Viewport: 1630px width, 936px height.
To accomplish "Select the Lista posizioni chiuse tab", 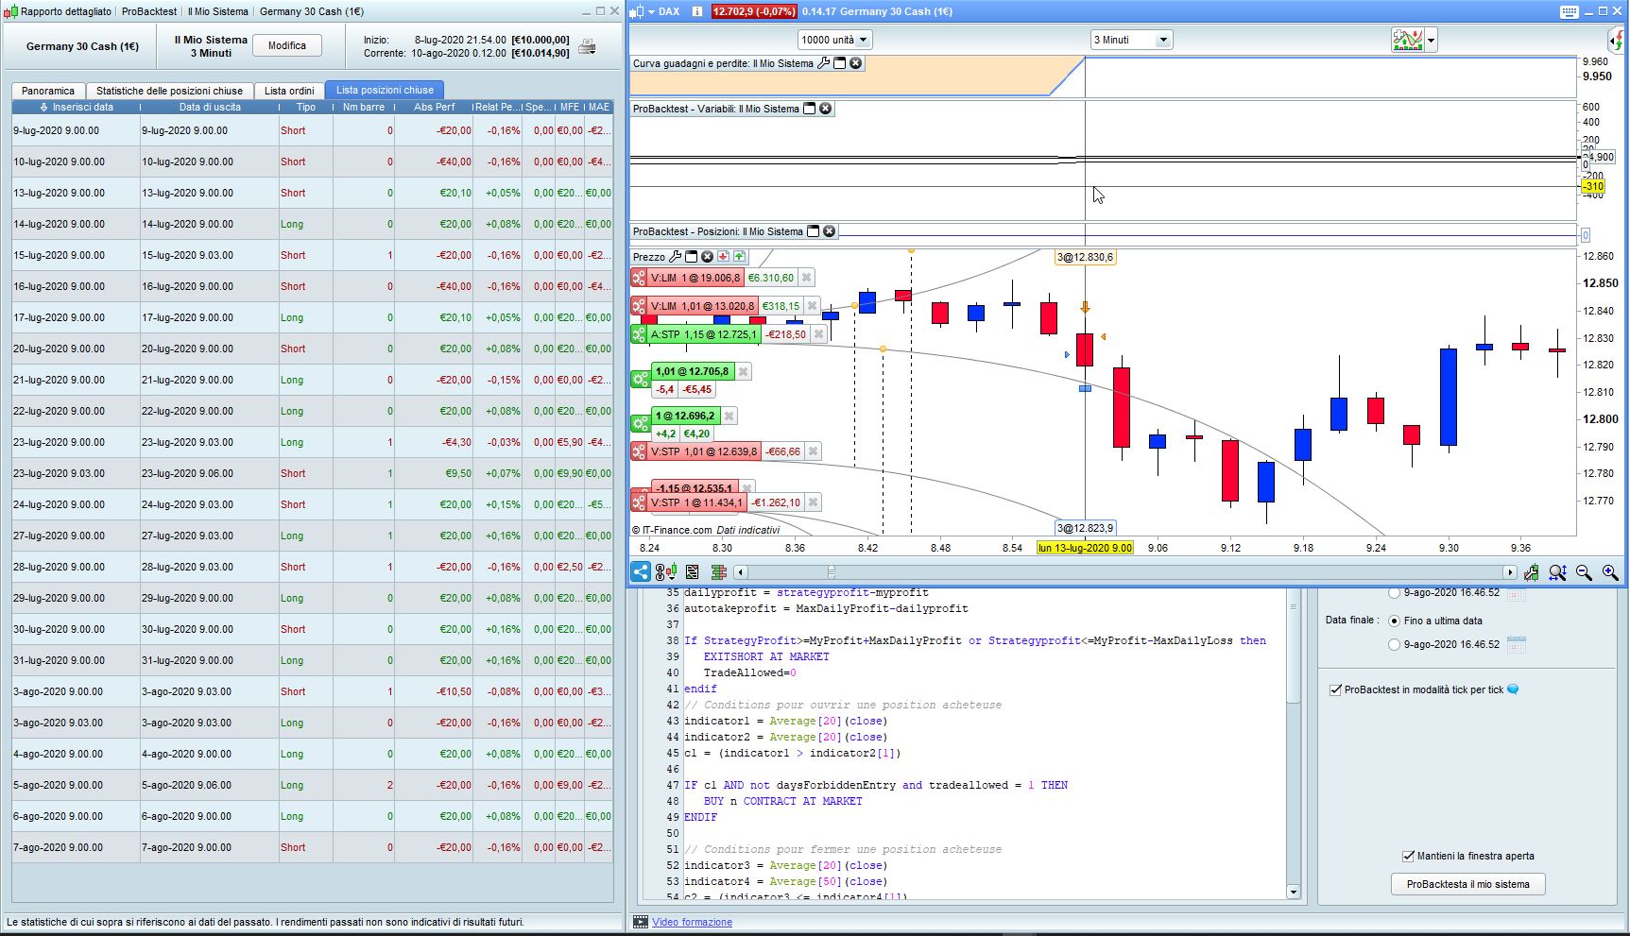I will tap(385, 90).
